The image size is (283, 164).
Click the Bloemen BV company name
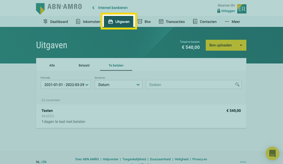click(226, 5)
